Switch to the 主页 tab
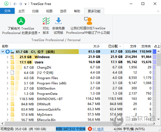The width and height of the screenshot is (161, 132). pos(21,11)
